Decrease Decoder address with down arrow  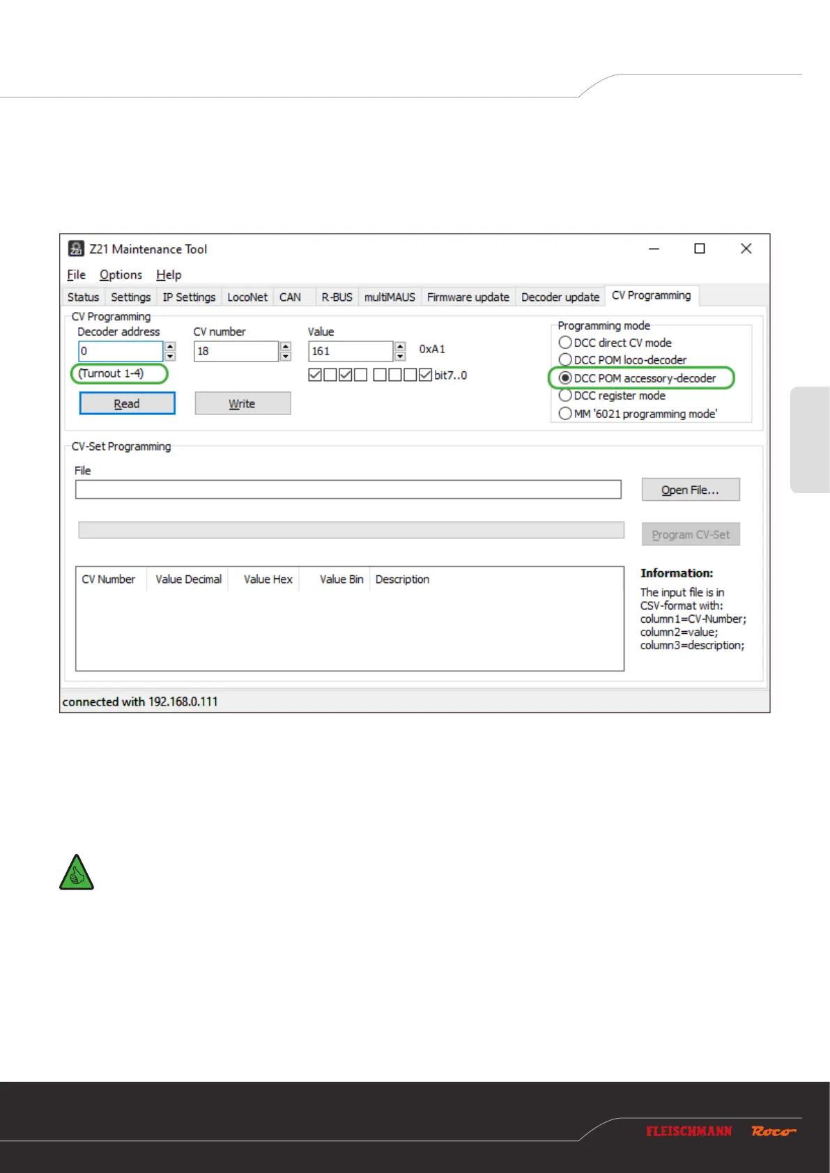coord(170,356)
